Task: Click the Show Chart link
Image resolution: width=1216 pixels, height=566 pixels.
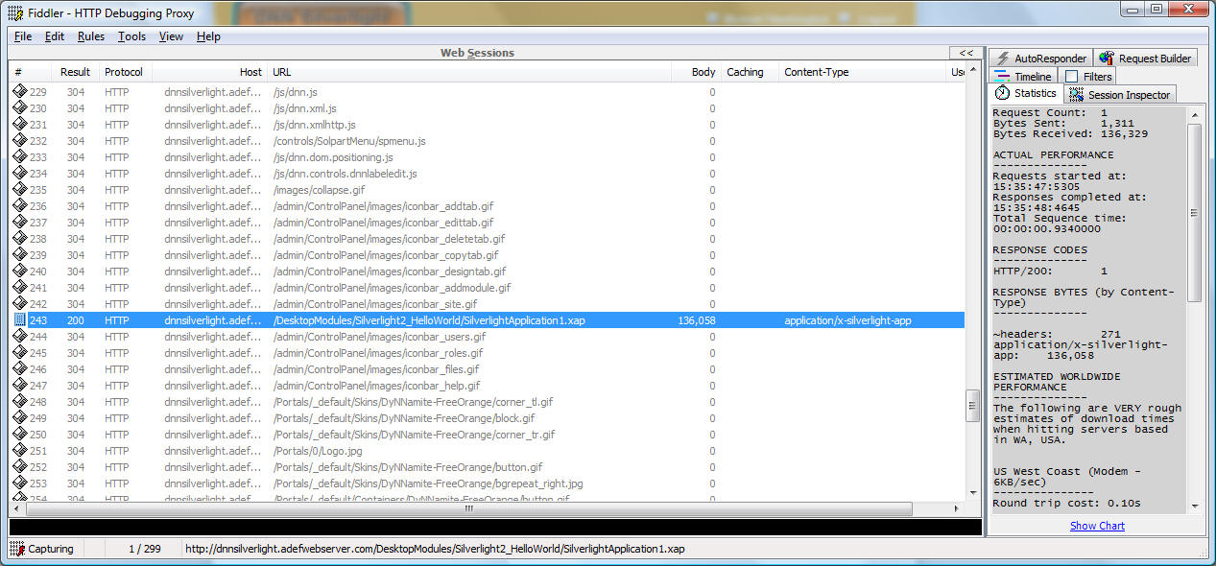Action: 1097,526
